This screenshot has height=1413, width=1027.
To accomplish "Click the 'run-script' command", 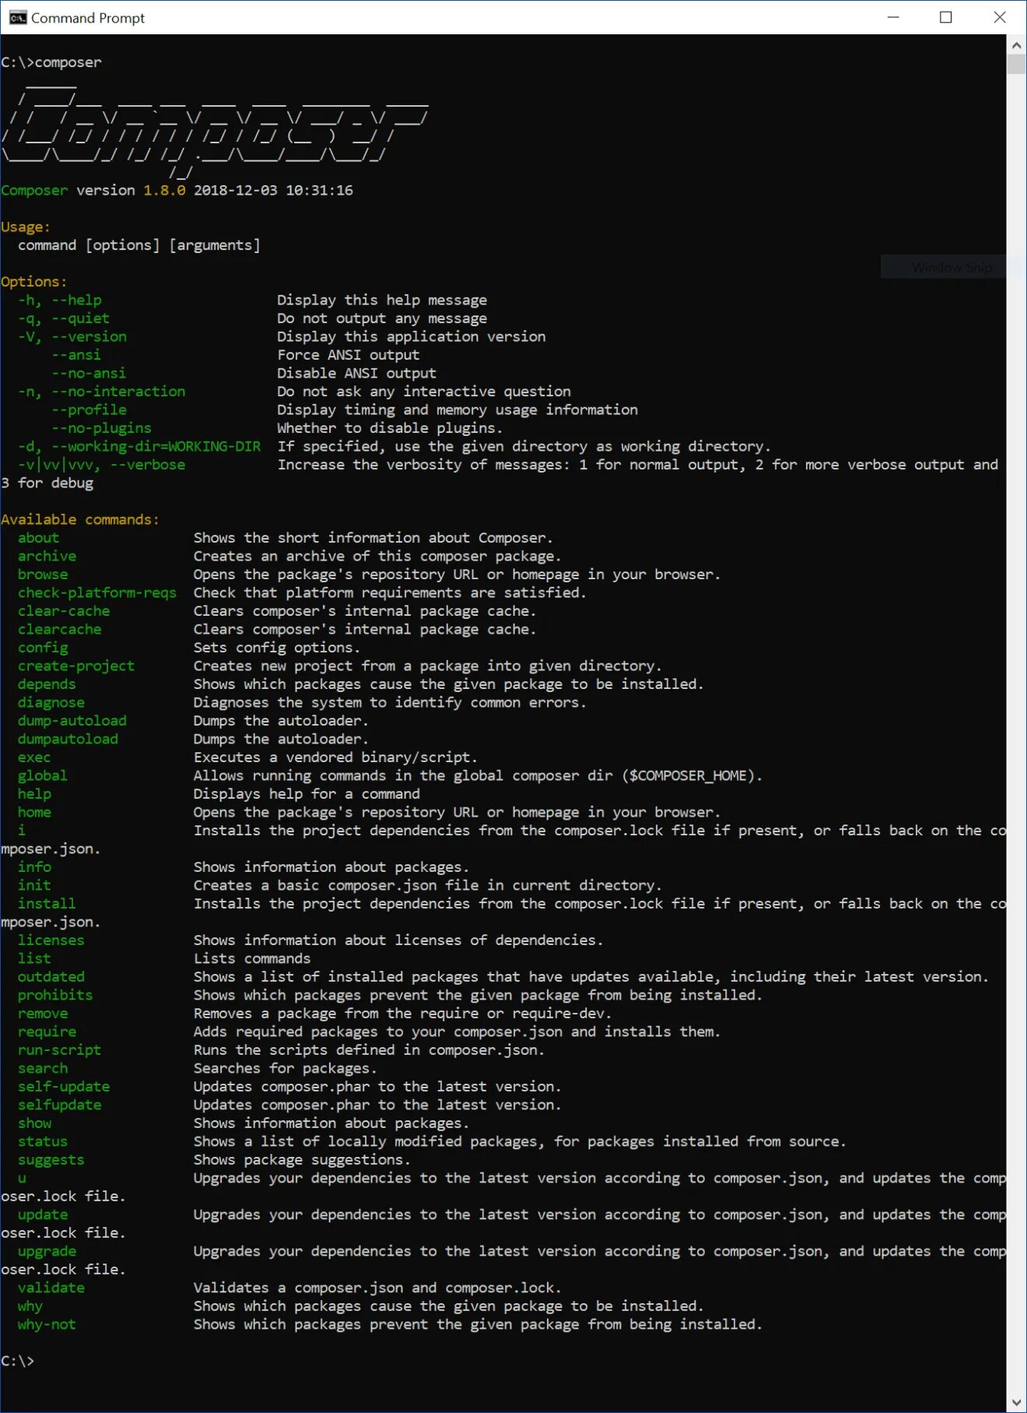I will pyautogui.click(x=60, y=1050).
